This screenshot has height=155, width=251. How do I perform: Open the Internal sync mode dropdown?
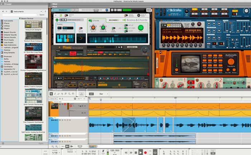coord(71,152)
